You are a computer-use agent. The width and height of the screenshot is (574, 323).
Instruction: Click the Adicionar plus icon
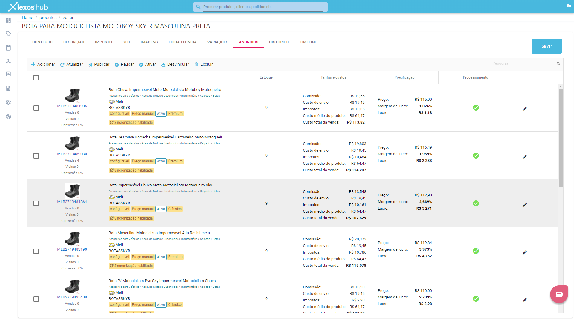[33, 65]
